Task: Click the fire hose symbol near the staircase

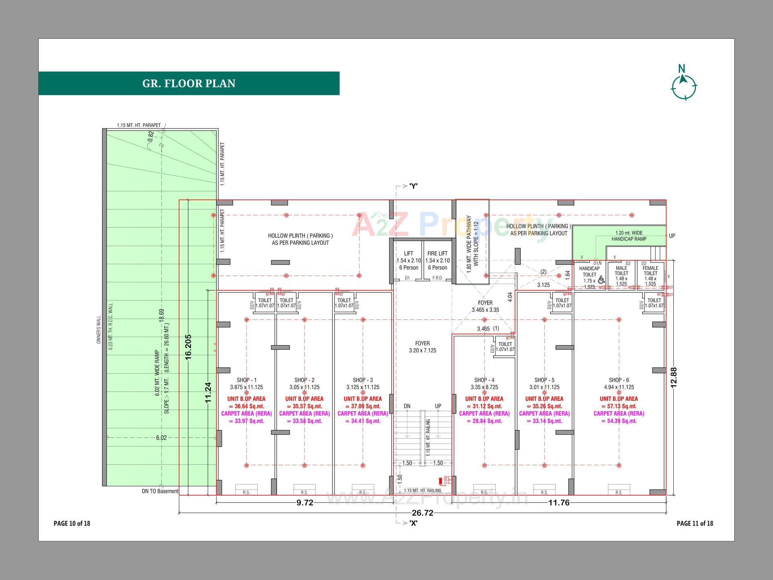Action: point(440,479)
